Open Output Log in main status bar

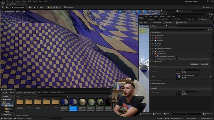pyautogui.click(x=18, y=119)
